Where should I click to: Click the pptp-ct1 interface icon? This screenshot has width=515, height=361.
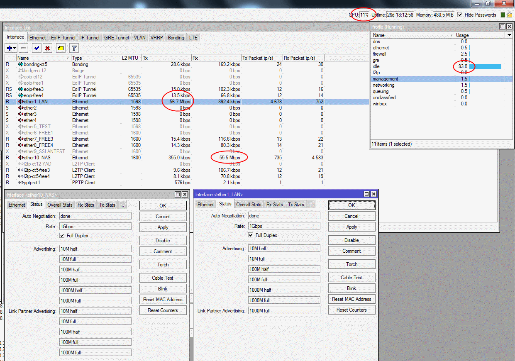(x=20, y=183)
